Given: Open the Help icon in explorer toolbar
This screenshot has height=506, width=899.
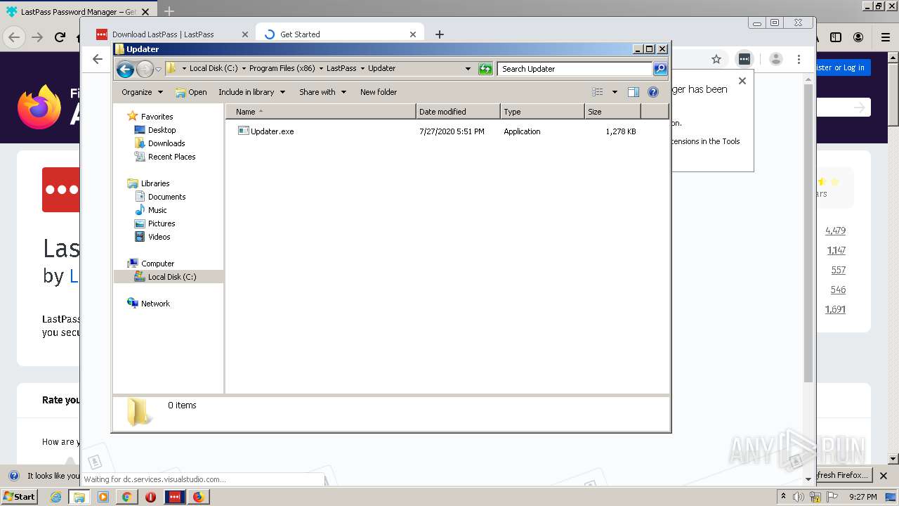Looking at the screenshot, I should click(x=652, y=92).
